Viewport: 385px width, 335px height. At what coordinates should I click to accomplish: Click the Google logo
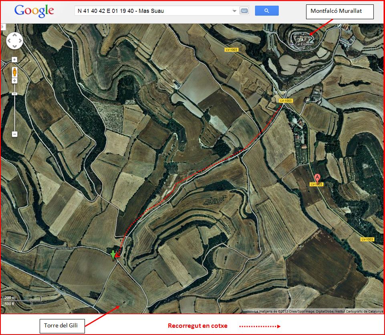point(34,11)
